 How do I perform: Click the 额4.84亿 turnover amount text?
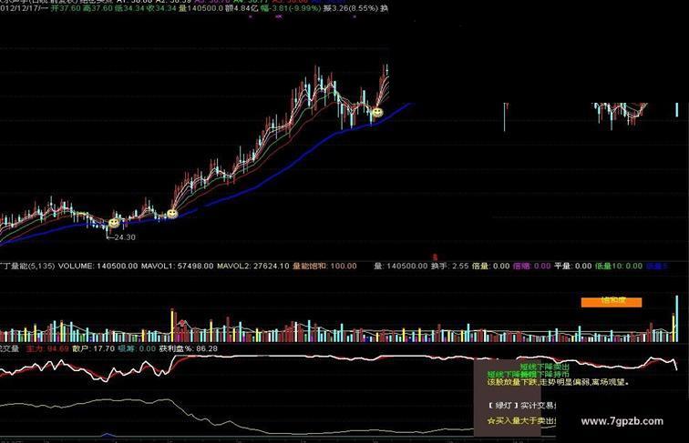241,8
